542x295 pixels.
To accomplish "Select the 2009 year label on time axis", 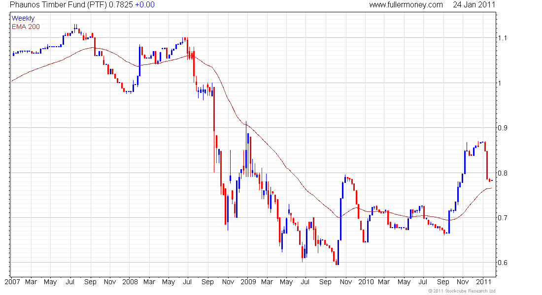I will pyautogui.click(x=248, y=282).
